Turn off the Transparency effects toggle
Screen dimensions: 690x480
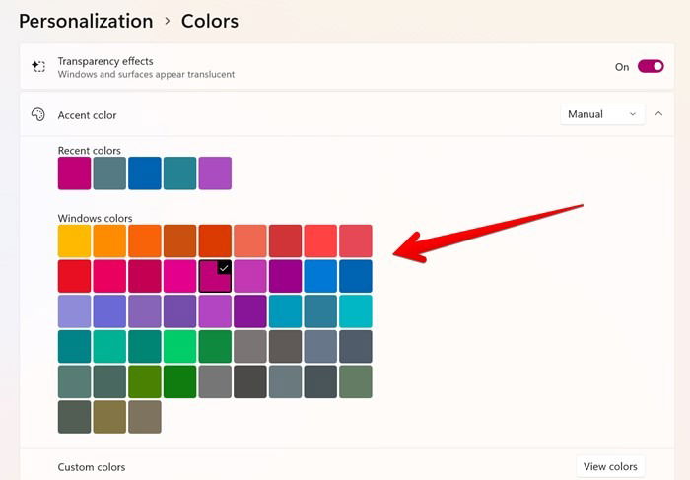(651, 66)
